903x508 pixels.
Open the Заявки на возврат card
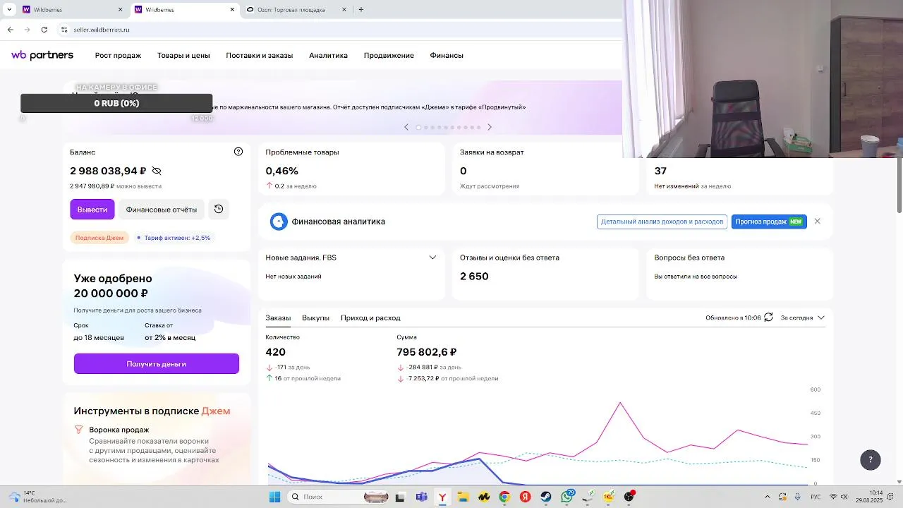(x=545, y=169)
